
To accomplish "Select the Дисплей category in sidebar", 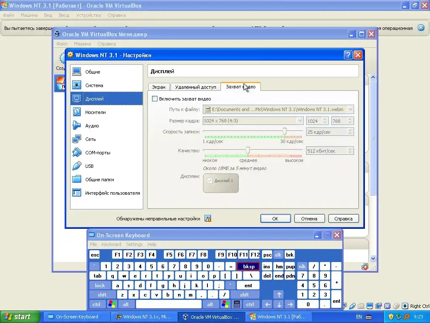I will point(106,98).
